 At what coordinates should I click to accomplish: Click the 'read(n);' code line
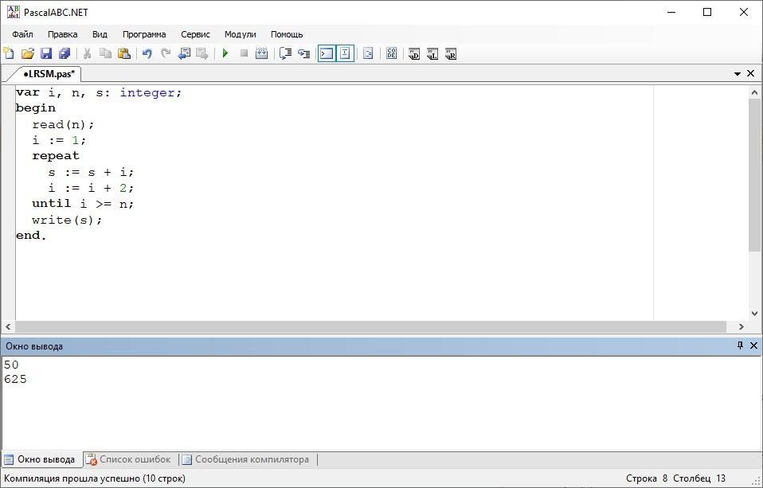click(63, 124)
